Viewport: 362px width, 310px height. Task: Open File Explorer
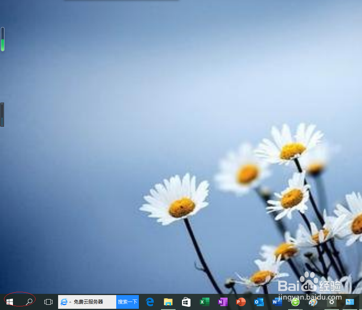[168, 302]
